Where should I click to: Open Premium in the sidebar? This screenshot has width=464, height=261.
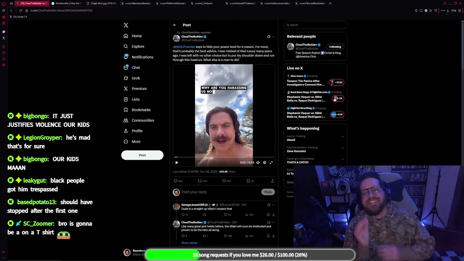(x=135, y=88)
